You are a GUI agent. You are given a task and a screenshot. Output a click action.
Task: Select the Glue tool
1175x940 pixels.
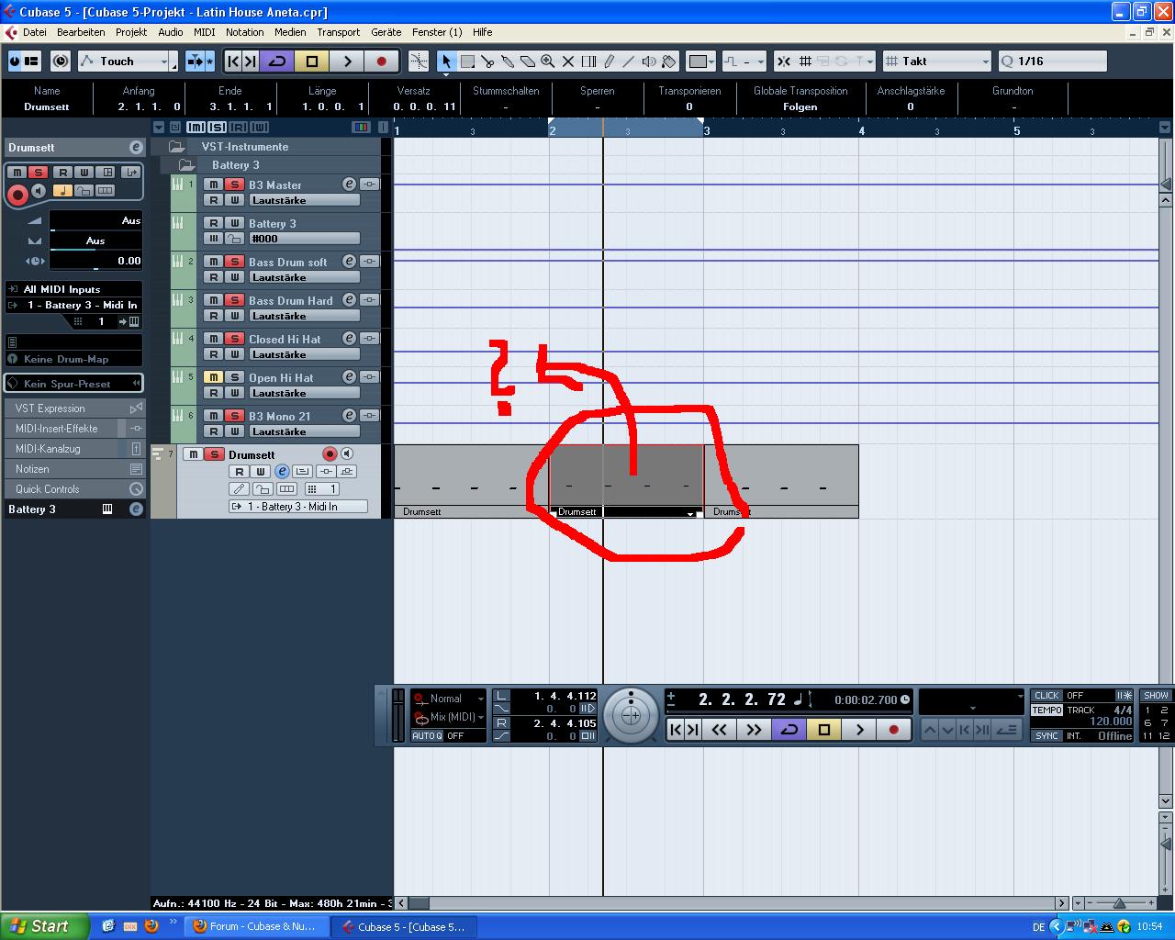(x=508, y=62)
